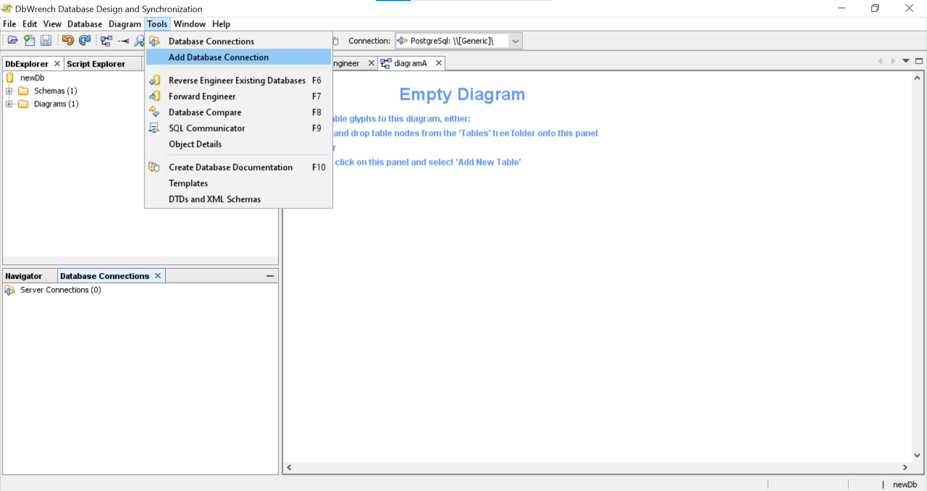Open the Connection dropdown arrow
Screen dimensions: 927x491
(x=516, y=41)
